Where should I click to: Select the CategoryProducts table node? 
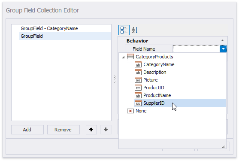pos(154,57)
